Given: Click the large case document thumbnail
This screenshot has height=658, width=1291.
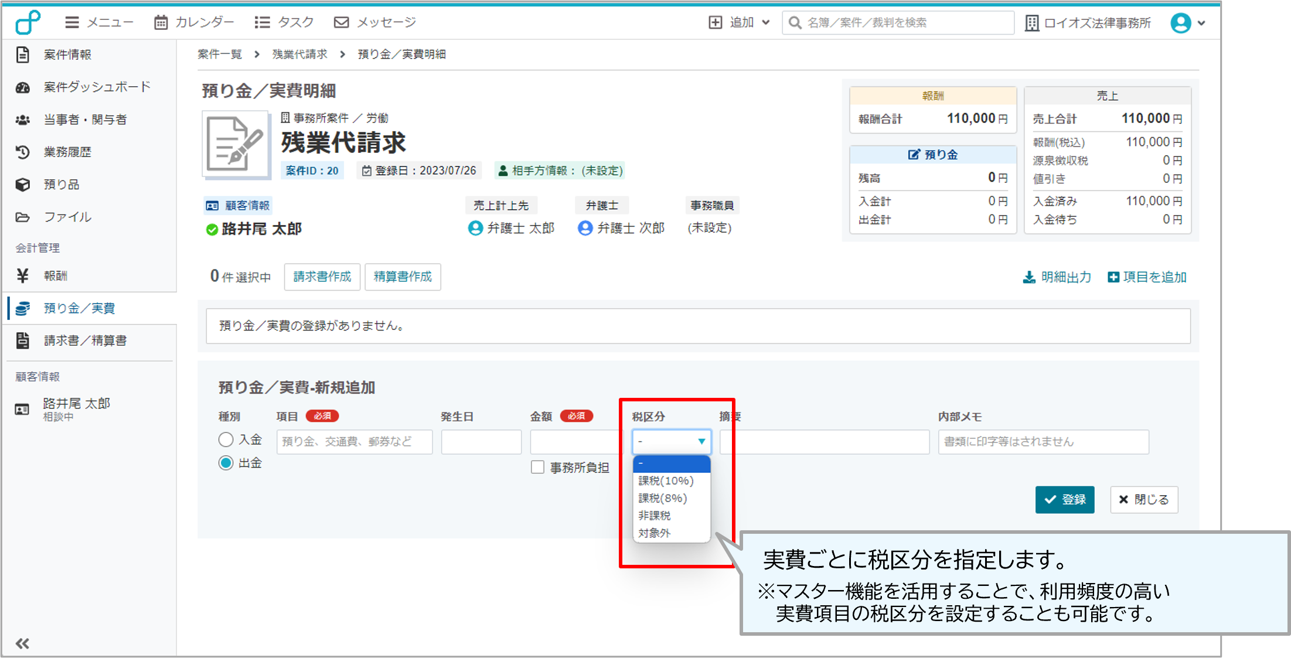Looking at the screenshot, I should (235, 144).
